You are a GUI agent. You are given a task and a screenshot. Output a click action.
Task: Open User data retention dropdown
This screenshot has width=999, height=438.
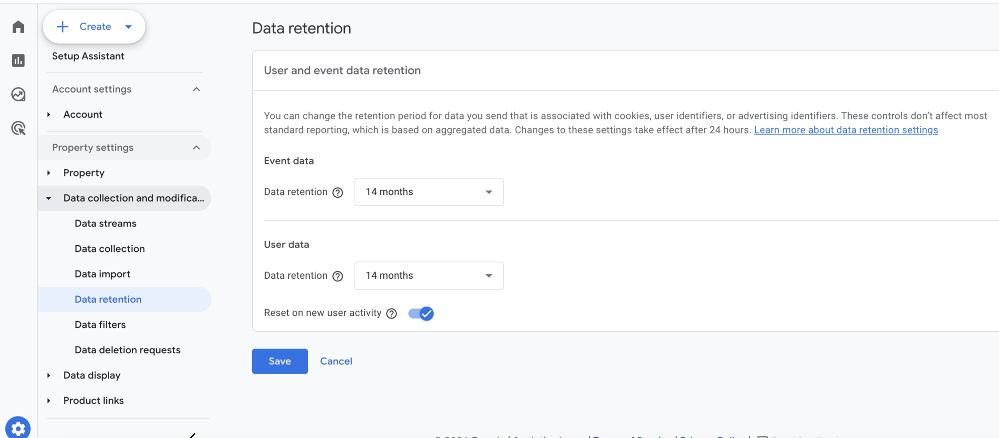pyautogui.click(x=429, y=276)
